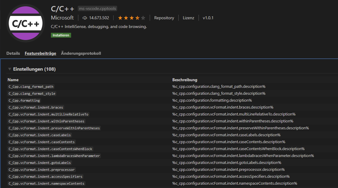
Task: Click the empty fifth star
Action: point(142,18)
